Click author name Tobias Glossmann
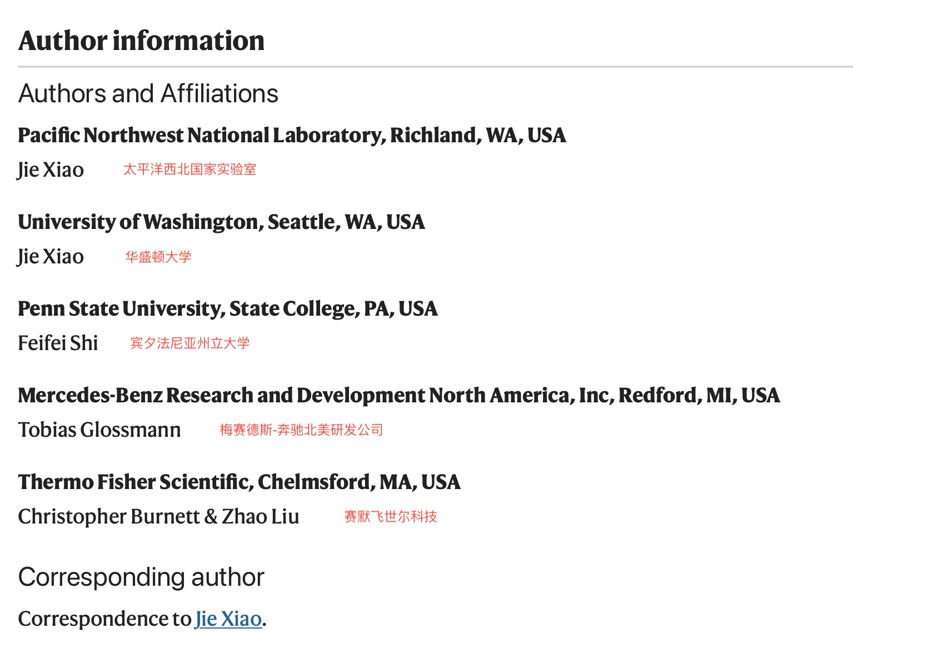Image resolution: width=928 pixels, height=658 pixels. click(x=99, y=430)
